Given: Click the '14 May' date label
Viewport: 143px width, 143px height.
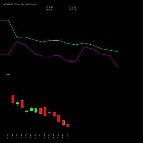Looking at the screenshot, I should pos(17,136).
